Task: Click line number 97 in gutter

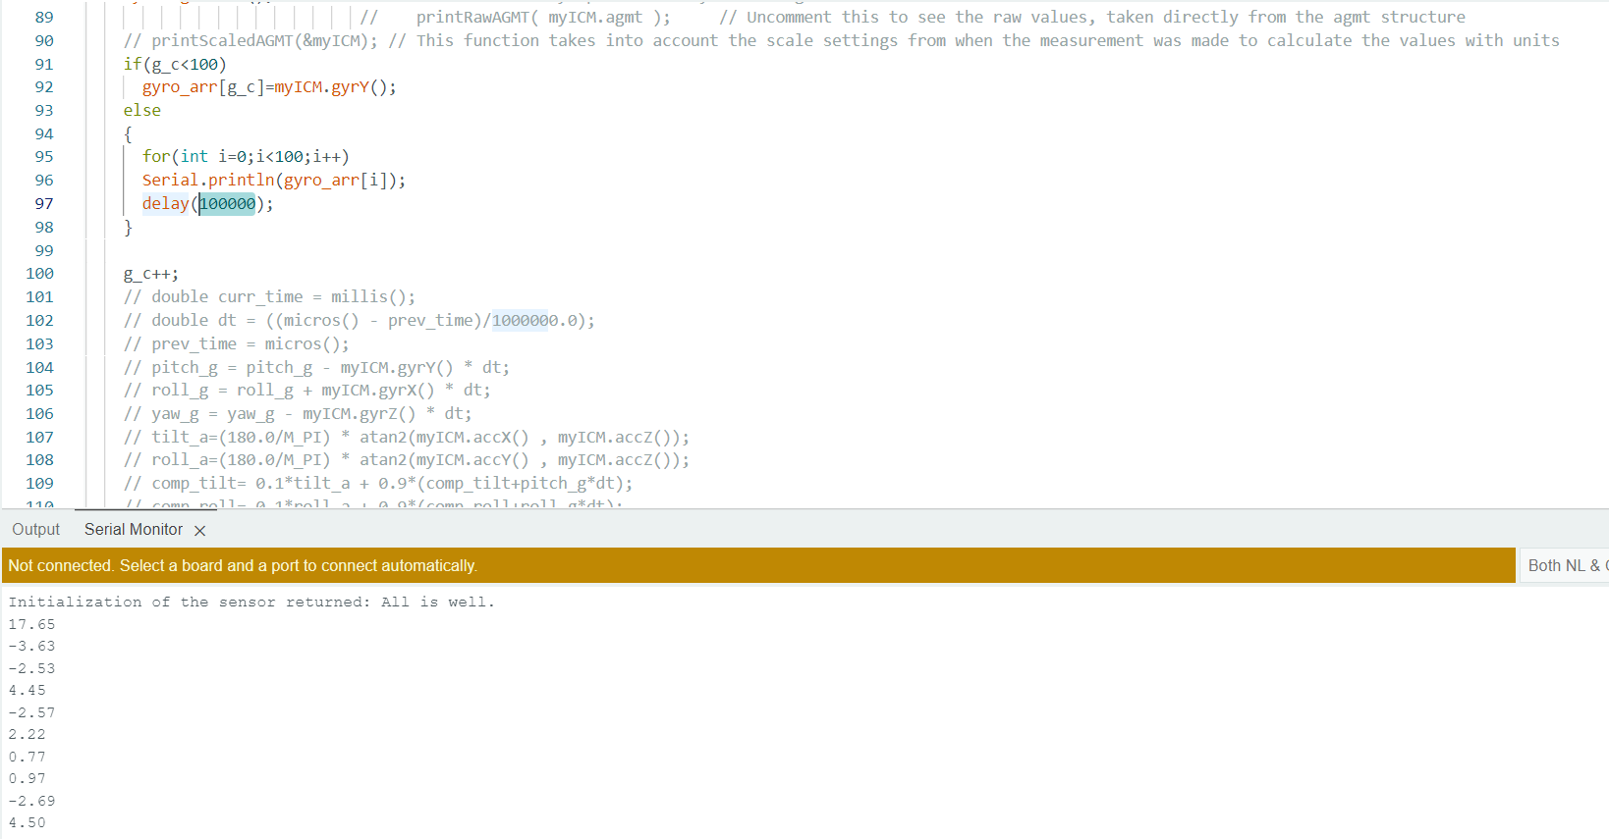Action: [44, 204]
